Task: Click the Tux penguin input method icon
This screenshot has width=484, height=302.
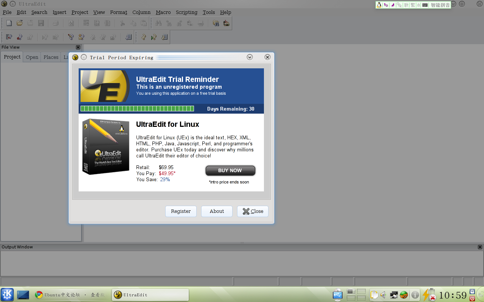Action: pyautogui.click(x=379, y=5)
